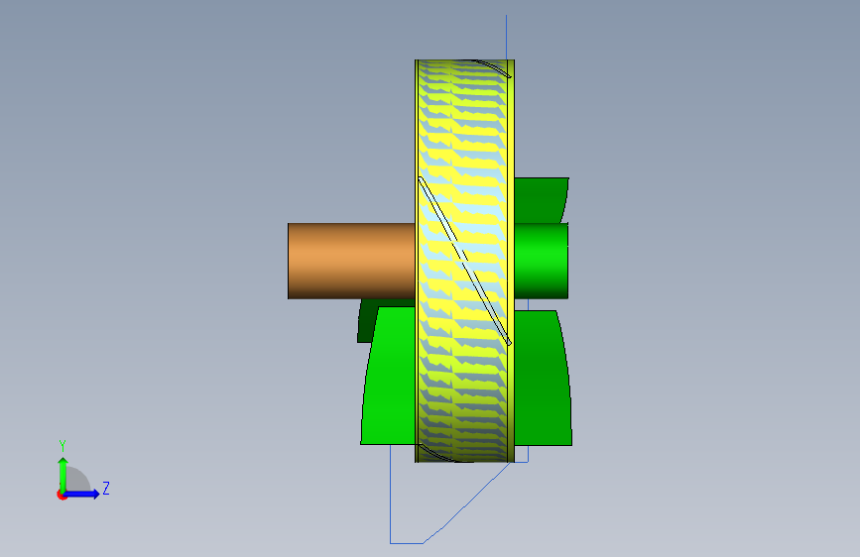The height and width of the screenshot is (557, 860).
Task: Select the red origin point of the triad
Action: [x=61, y=495]
